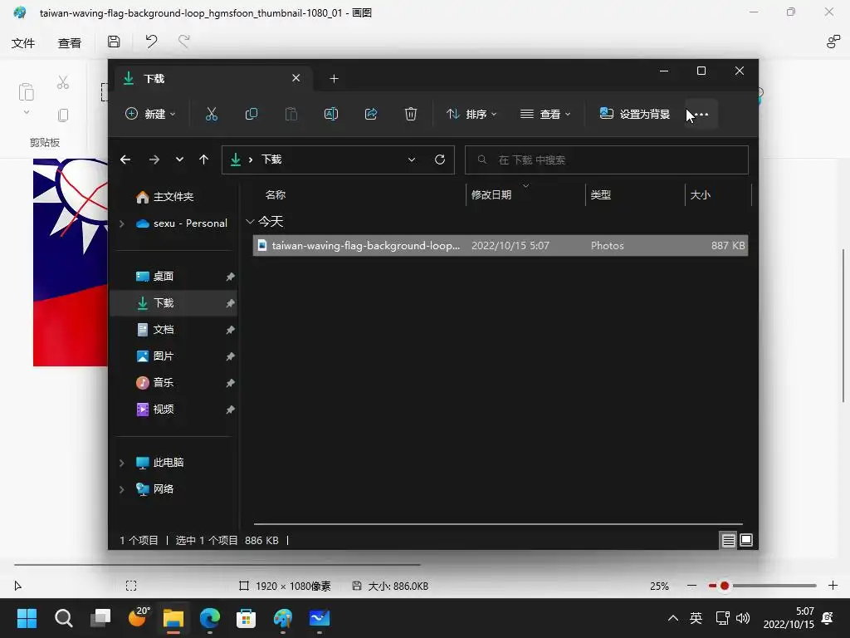850x638 pixels.
Task: Click the Paint Copy icon under scissors
Action: click(x=63, y=115)
